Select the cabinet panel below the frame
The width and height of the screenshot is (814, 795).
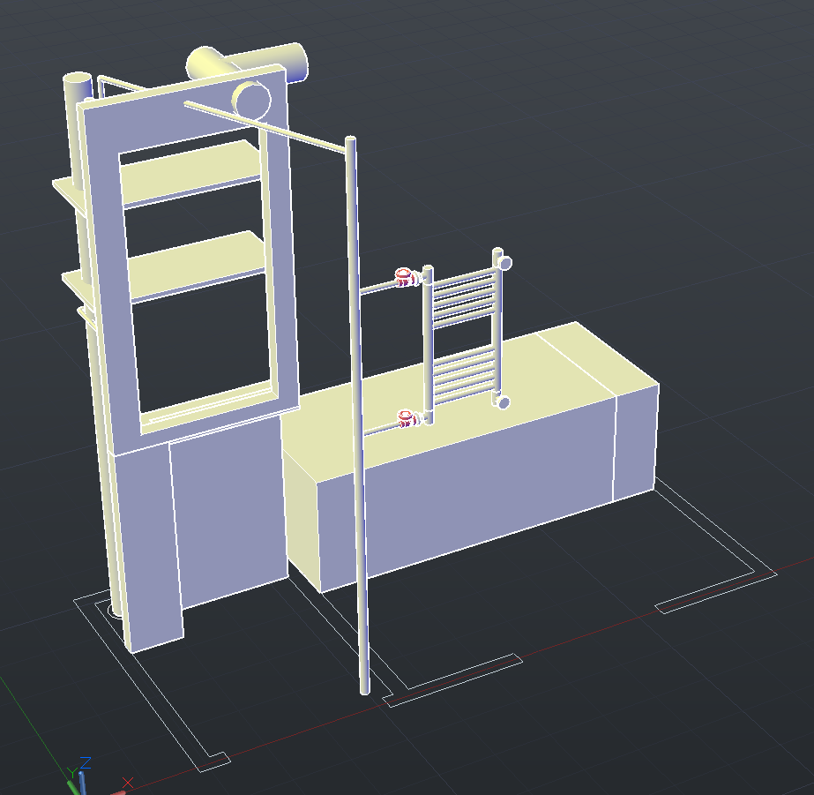(x=230, y=512)
